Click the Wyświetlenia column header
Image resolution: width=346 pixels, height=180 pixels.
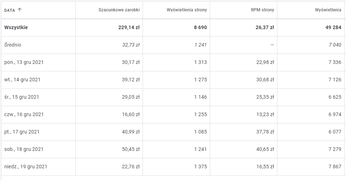click(328, 10)
